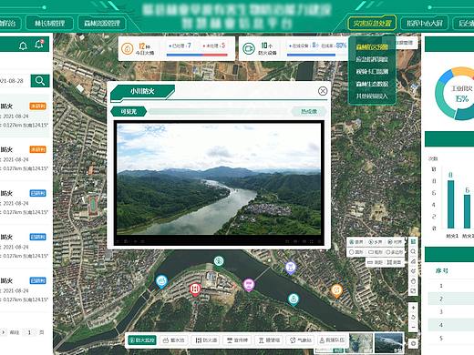Select the hand pan tool
474x355 pixels.
click(x=413, y=281)
